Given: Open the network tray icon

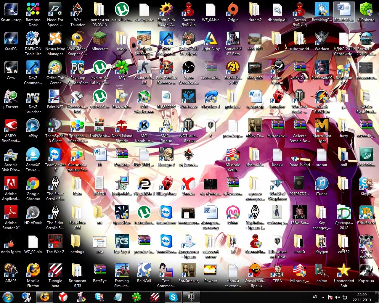Looking at the screenshot, I should (345, 297).
